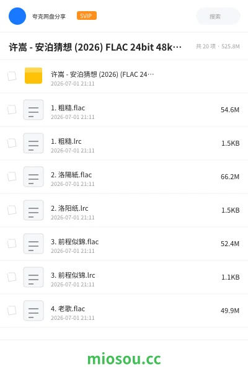
Task: Click the blue Quark avatar circle
Action: 17,16
